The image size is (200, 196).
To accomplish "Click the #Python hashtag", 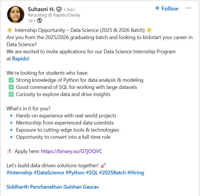I will pos(75,173).
